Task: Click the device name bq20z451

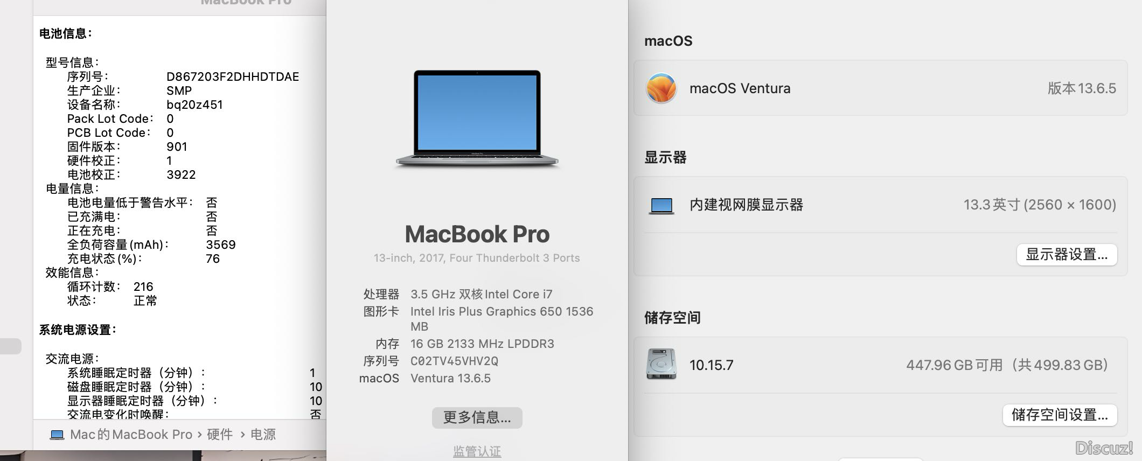Action: point(194,104)
